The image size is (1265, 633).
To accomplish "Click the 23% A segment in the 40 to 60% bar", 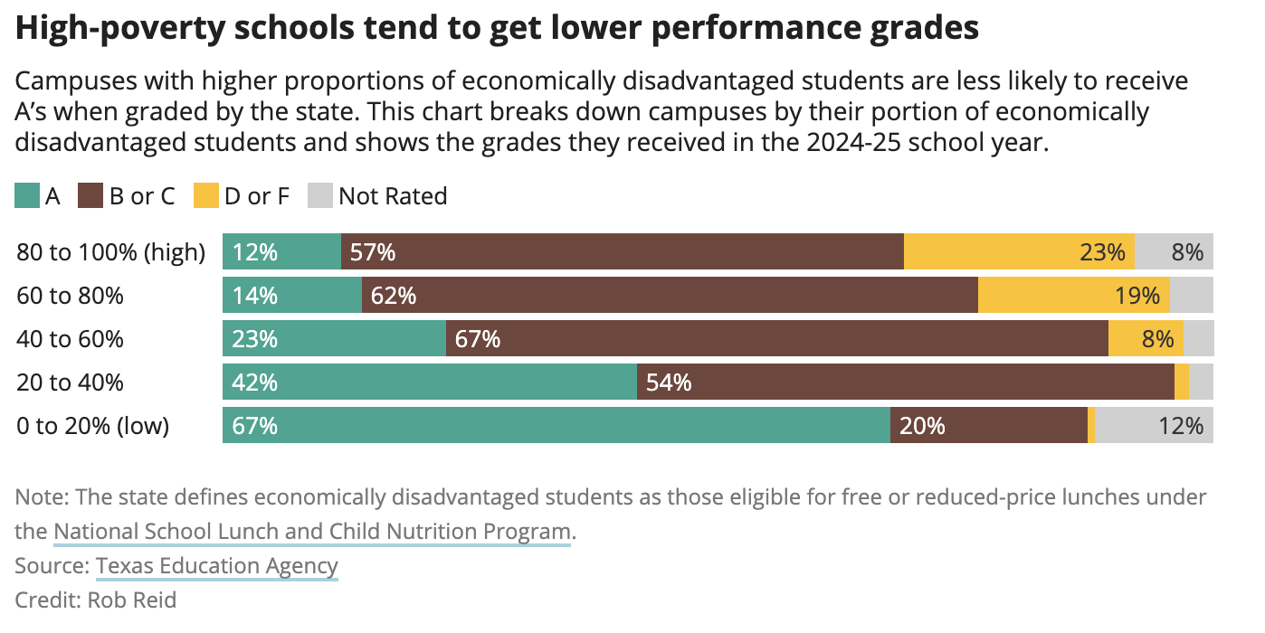I will 334,338.
